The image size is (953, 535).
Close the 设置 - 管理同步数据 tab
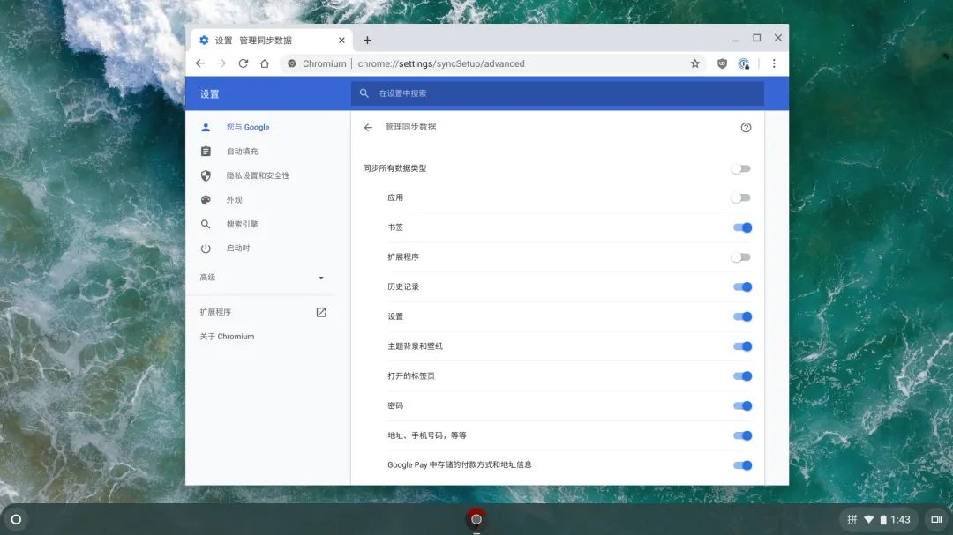pyautogui.click(x=341, y=40)
